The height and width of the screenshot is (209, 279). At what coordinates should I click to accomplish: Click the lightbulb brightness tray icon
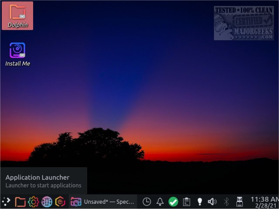[200, 202]
